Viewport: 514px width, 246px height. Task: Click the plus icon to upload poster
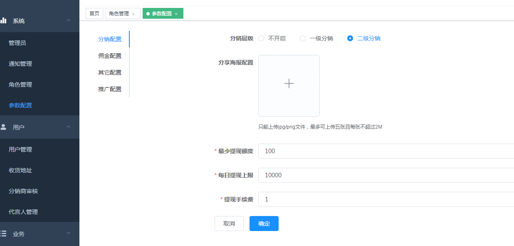289,84
